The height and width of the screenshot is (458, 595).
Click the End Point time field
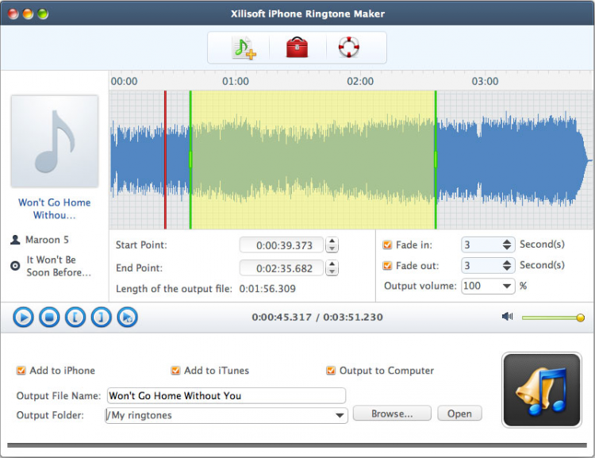pos(282,267)
